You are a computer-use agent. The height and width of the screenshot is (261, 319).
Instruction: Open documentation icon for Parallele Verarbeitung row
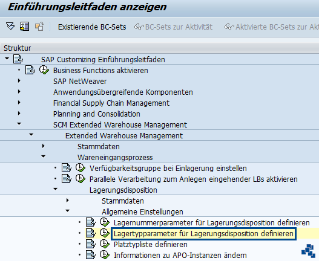[67, 179]
